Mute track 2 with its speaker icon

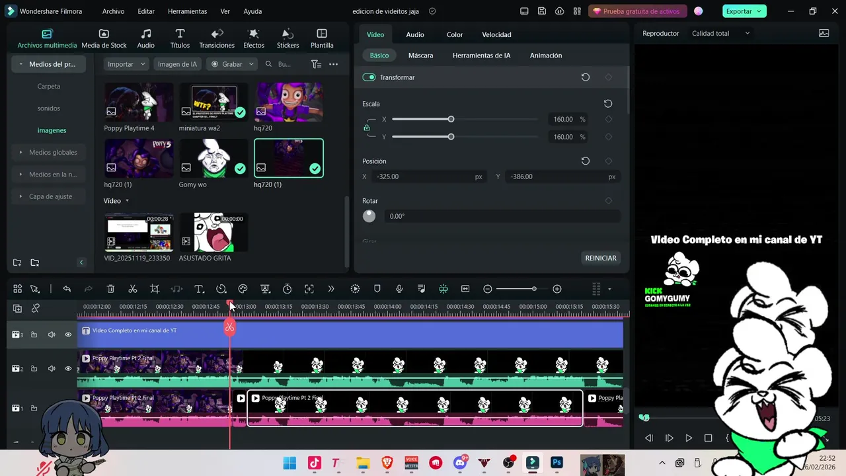click(52, 368)
